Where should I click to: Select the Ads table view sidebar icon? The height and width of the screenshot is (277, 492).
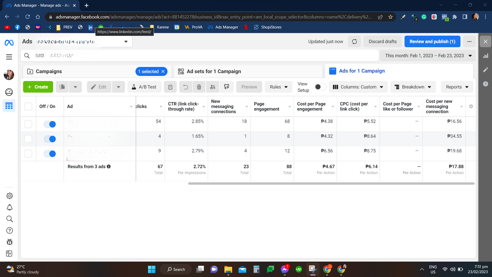point(9,106)
